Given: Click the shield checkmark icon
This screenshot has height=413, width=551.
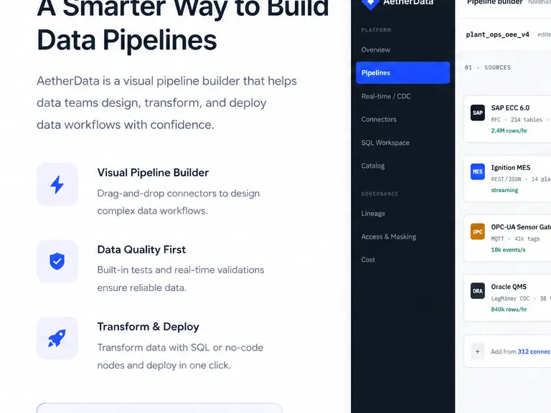Looking at the screenshot, I should pyautogui.click(x=57, y=261).
